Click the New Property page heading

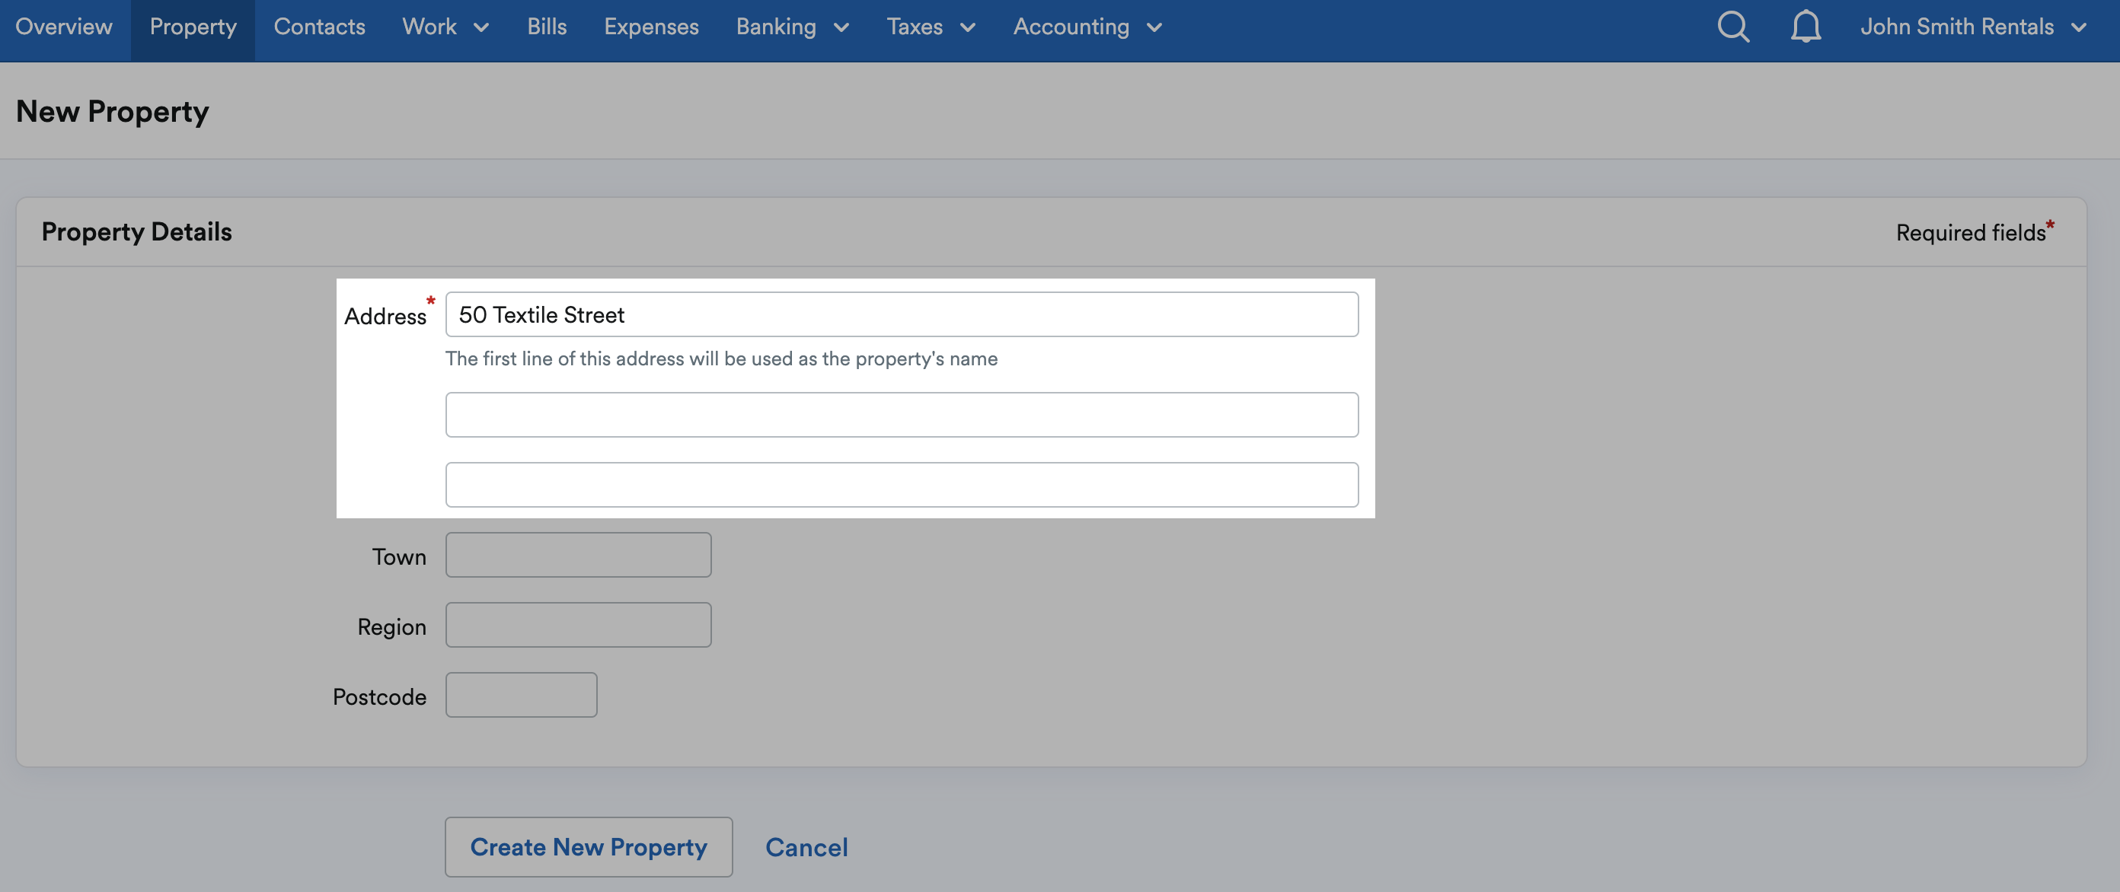pyautogui.click(x=113, y=111)
